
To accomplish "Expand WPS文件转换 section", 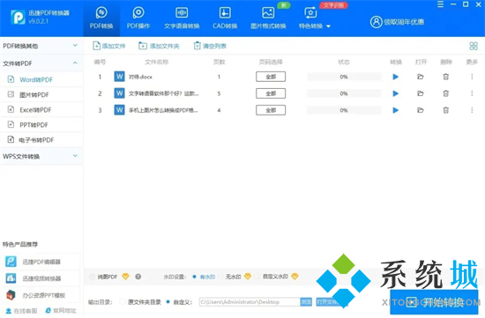I will (41, 157).
